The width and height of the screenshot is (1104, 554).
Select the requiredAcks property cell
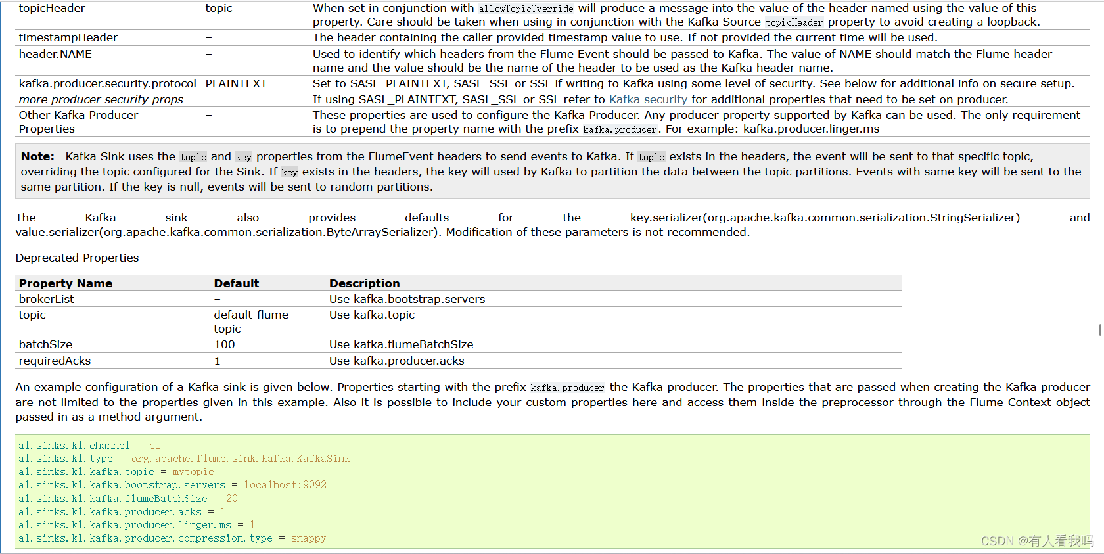coord(55,361)
